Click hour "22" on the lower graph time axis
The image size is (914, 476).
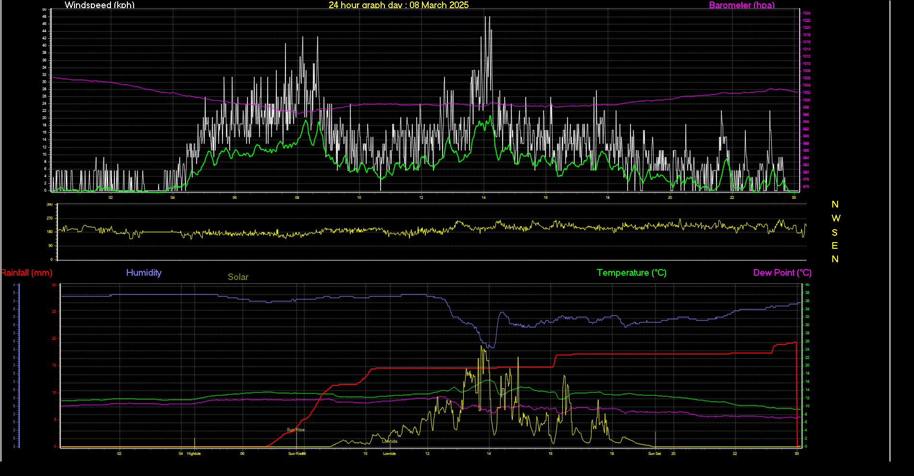735,453
